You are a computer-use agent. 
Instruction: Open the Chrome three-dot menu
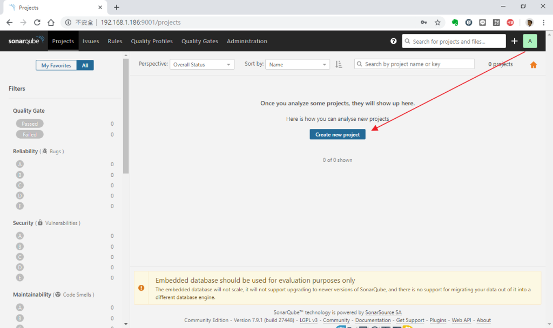click(543, 23)
